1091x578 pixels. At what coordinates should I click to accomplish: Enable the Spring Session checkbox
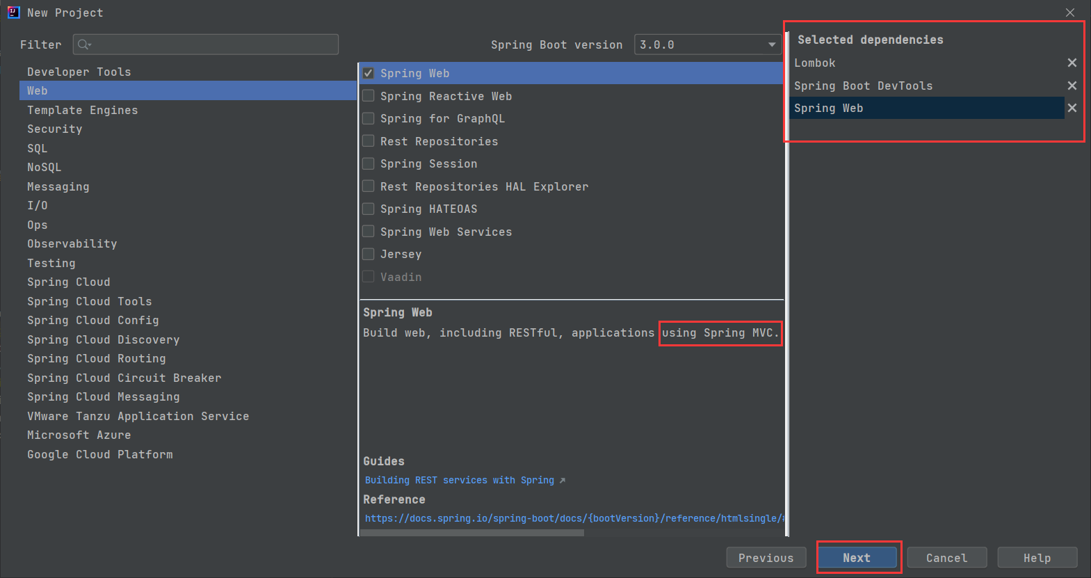coord(369,163)
